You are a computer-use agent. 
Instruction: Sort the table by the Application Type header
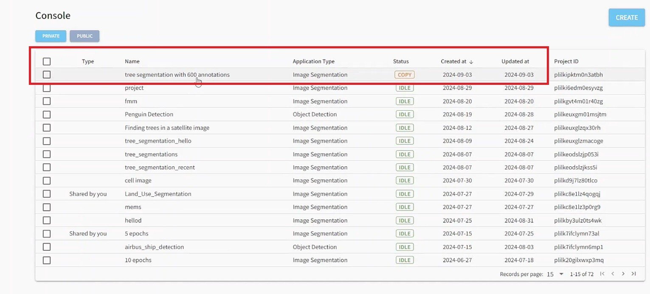[313, 62]
